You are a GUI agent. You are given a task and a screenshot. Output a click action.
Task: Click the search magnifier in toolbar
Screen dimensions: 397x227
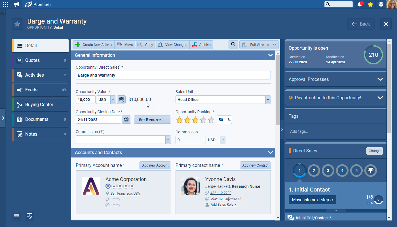pyautogui.click(x=233, y=45)
